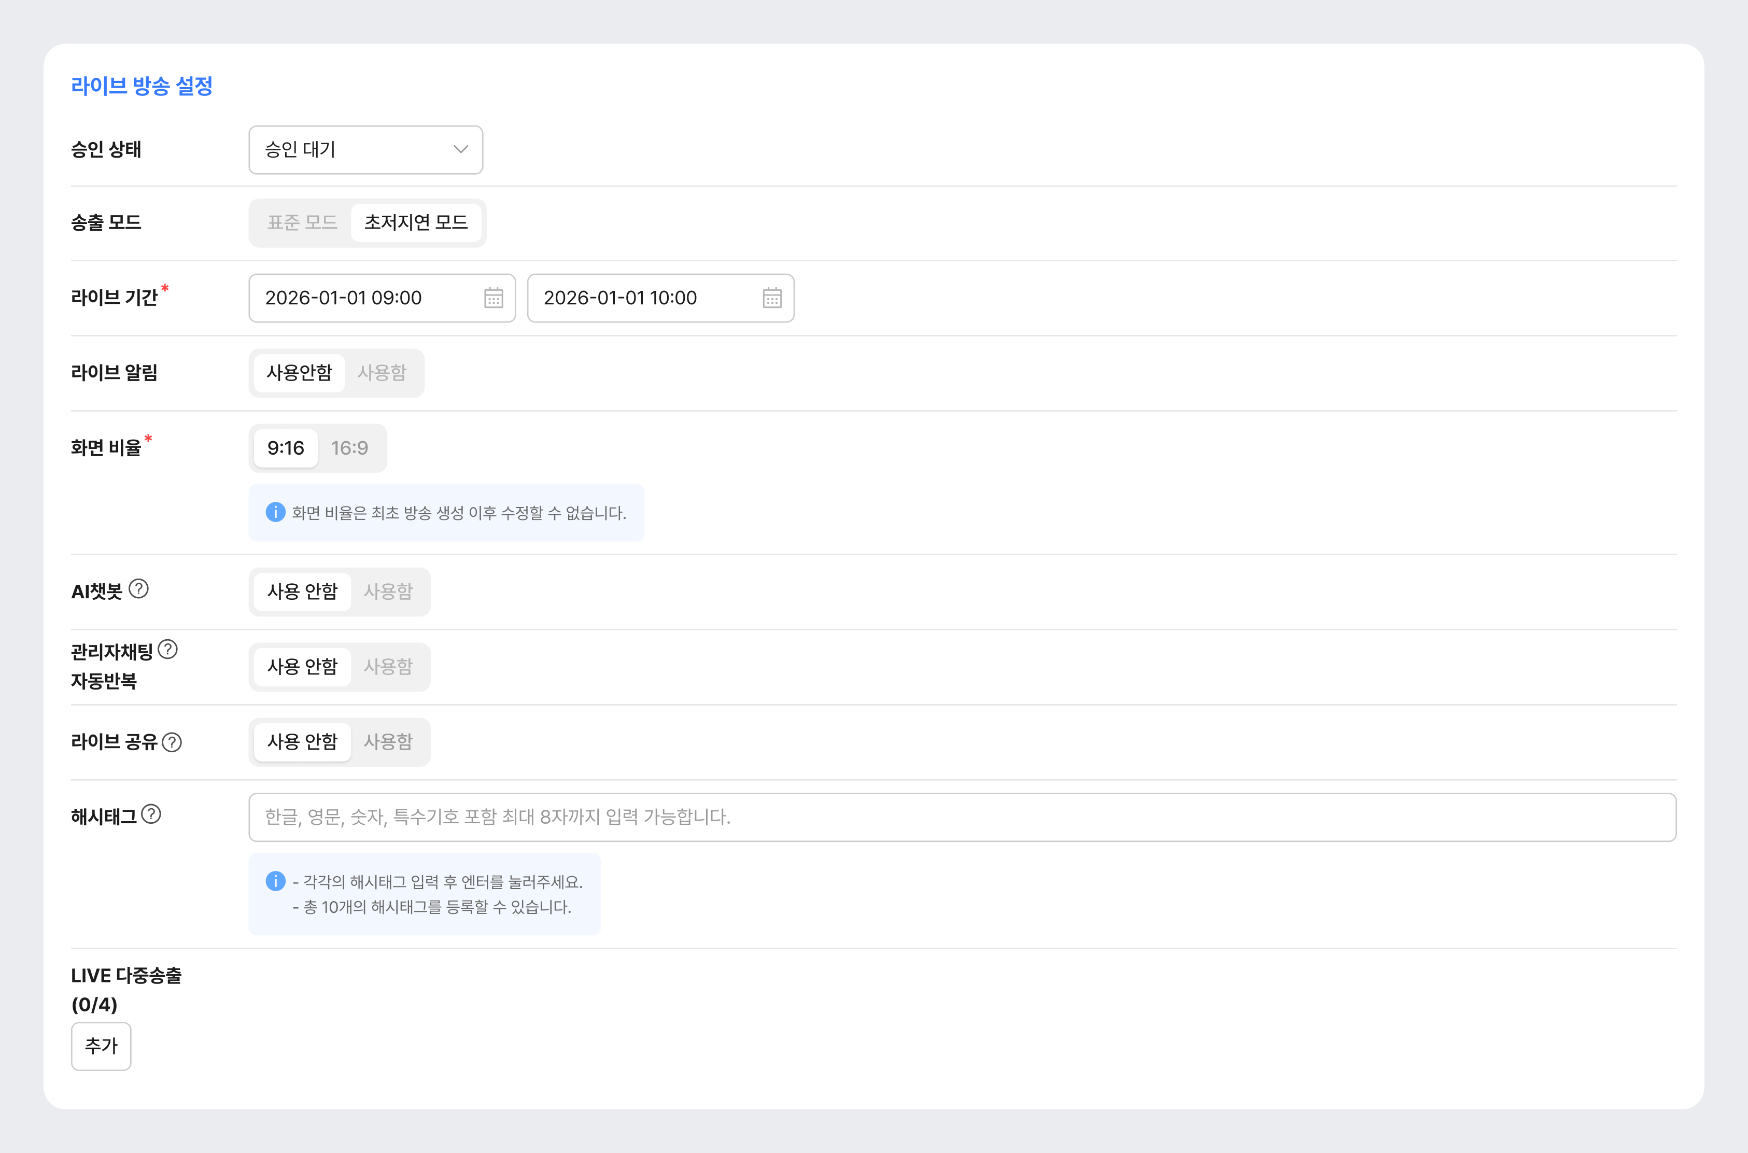Click help icon next to 라이브 공유
The height and width of the screenshot is (1153, 1748).
172,742
